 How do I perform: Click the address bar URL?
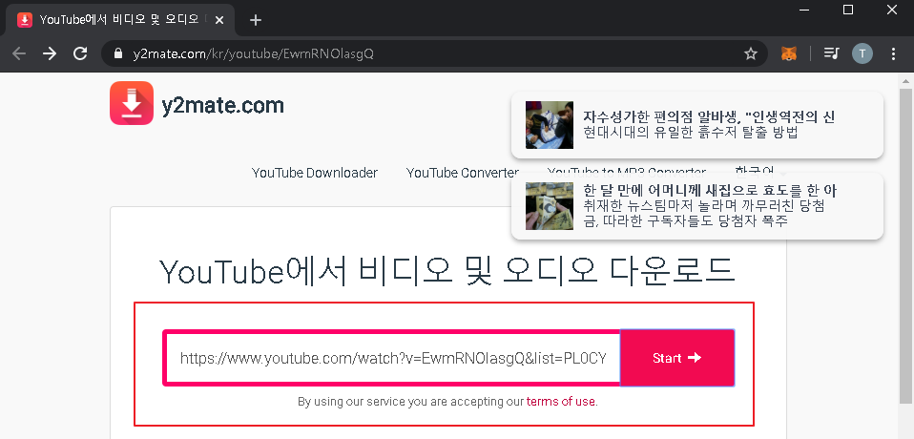pyautogui.click(x=253, y=53)
